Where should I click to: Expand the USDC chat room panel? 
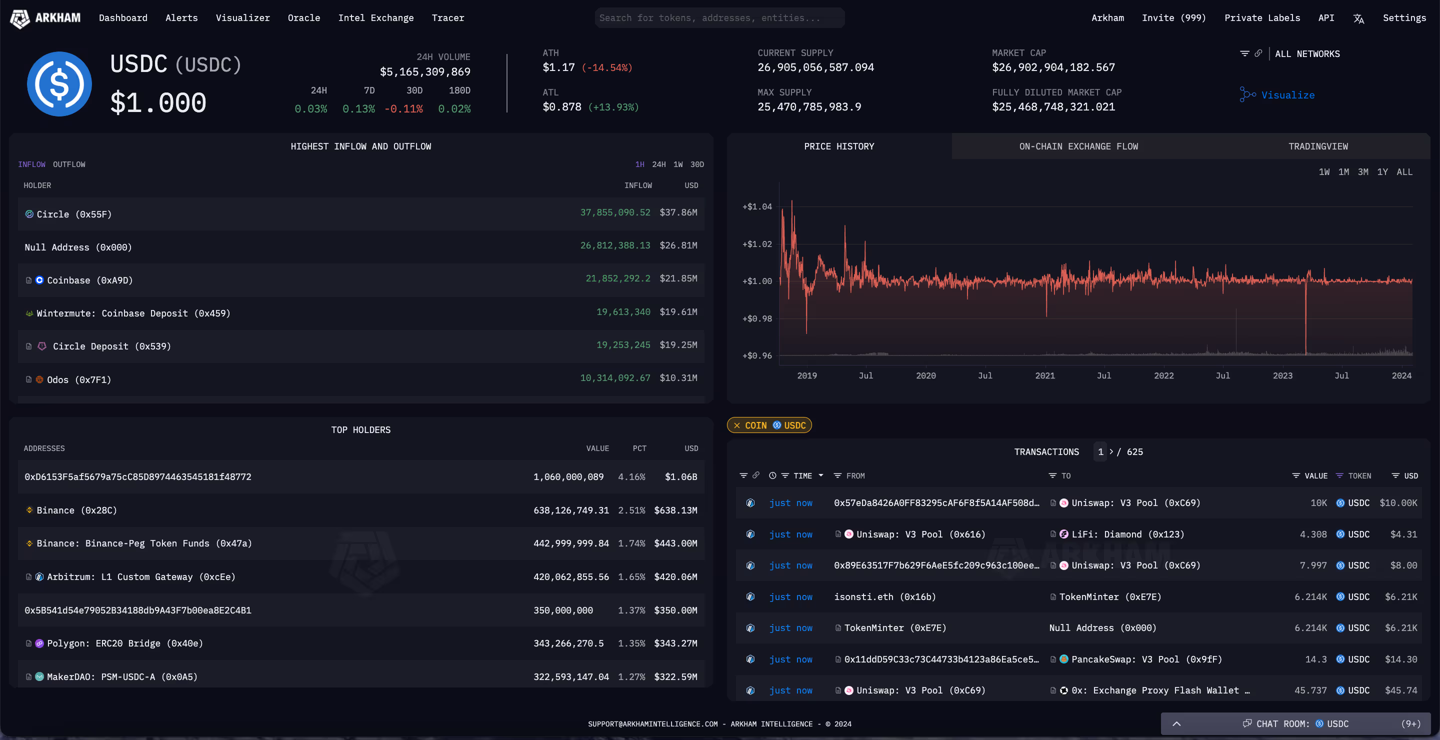1176,723
